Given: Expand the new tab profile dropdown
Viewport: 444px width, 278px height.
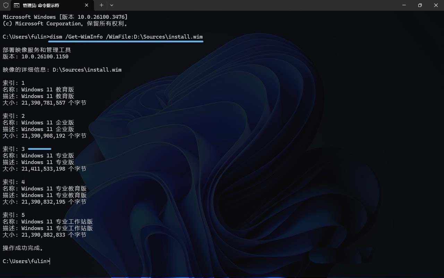Looking at the screenshot, I should pos(112,5).
